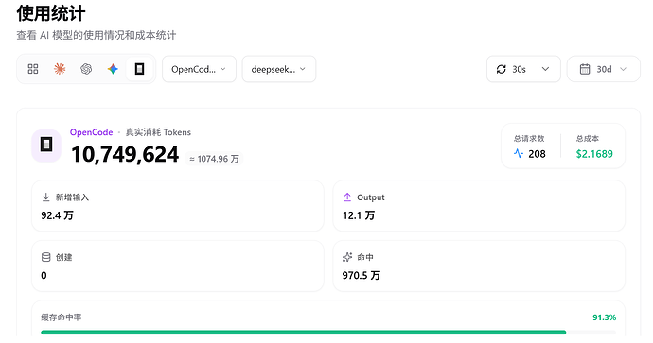Click the database icon next to 创建
The image size is (653, 343).
(45, 257)
